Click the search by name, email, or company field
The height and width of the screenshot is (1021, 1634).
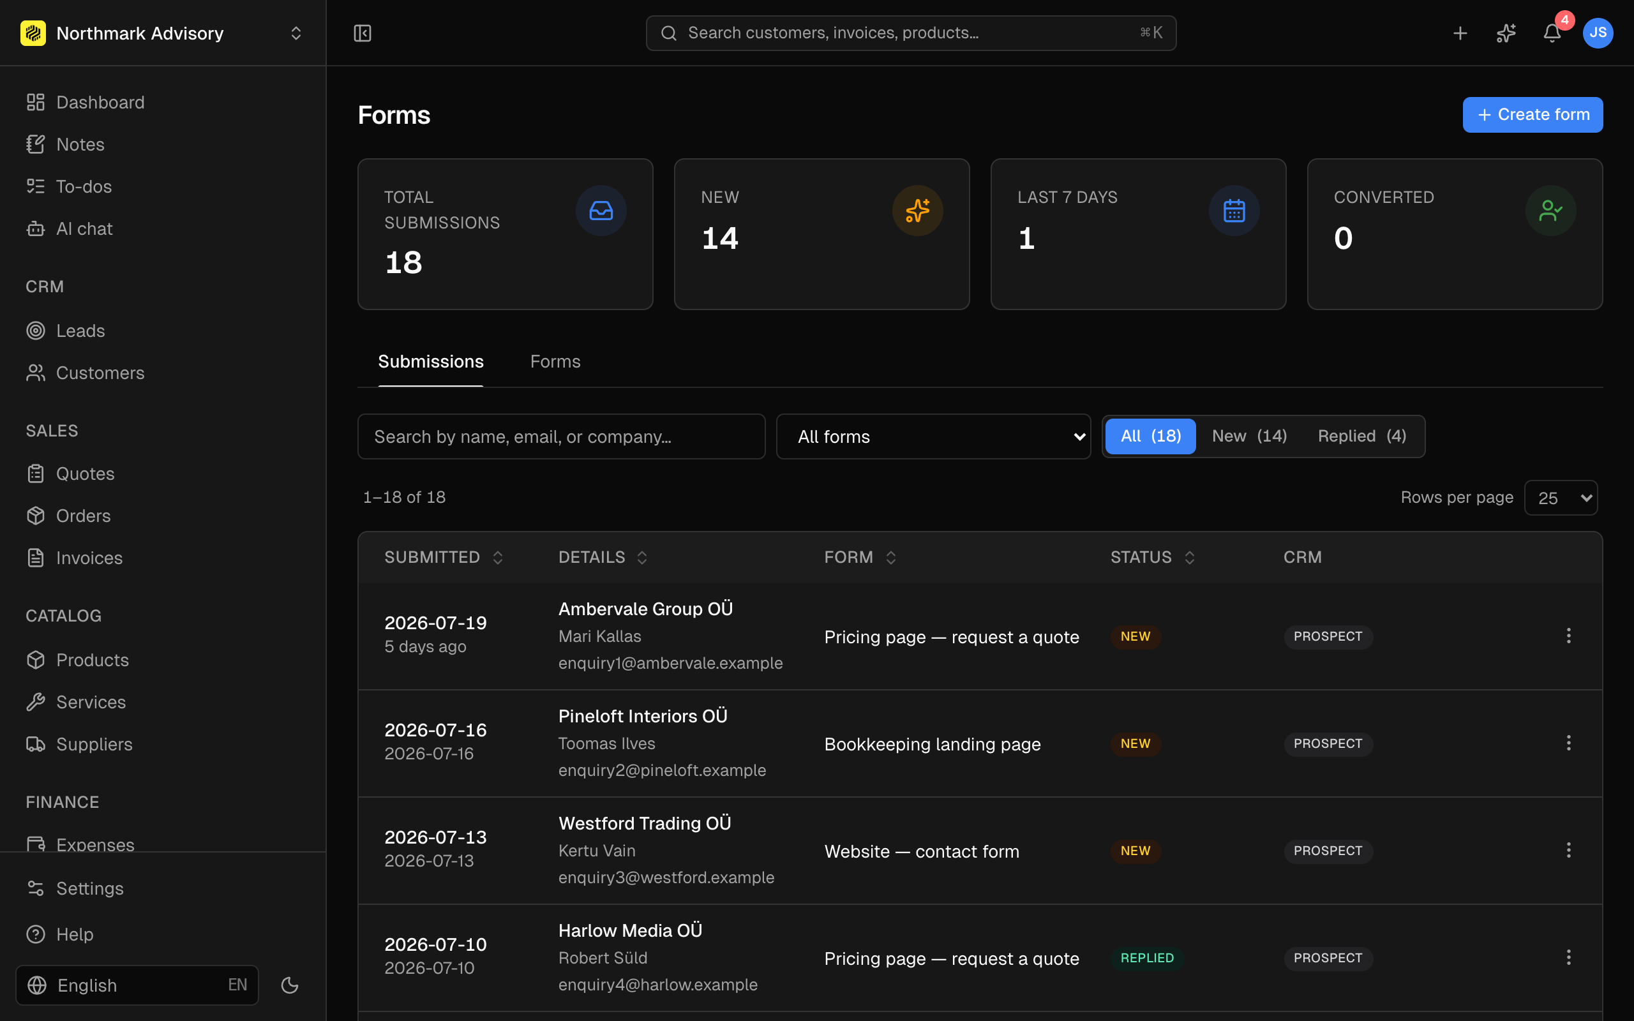pyautogui.click(x=561, y=436)
